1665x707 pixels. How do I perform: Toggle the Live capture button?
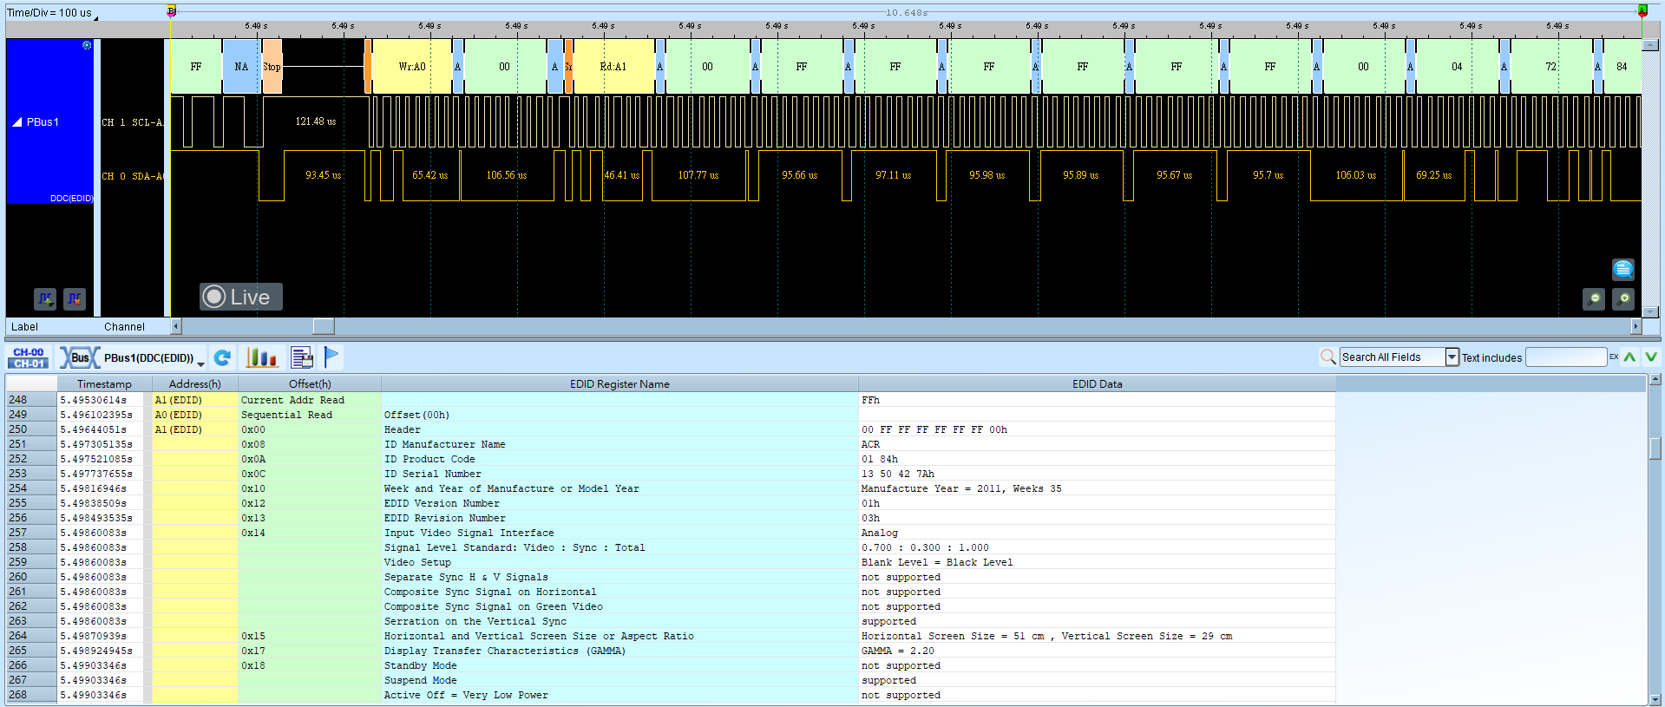tap(241, 297)
